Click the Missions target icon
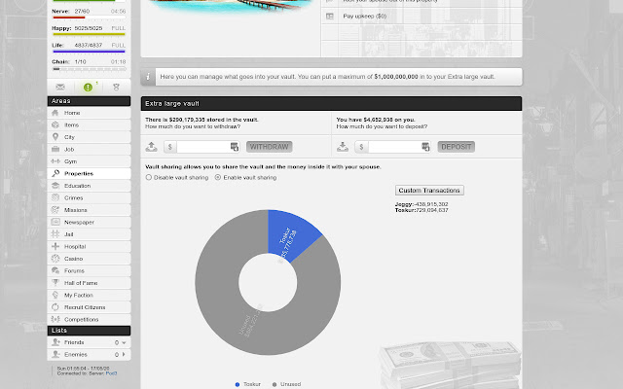 55,210
